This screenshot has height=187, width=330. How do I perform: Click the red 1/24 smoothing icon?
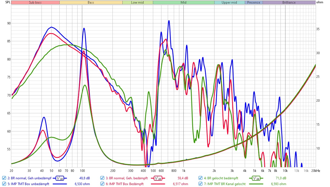(158, 178)
